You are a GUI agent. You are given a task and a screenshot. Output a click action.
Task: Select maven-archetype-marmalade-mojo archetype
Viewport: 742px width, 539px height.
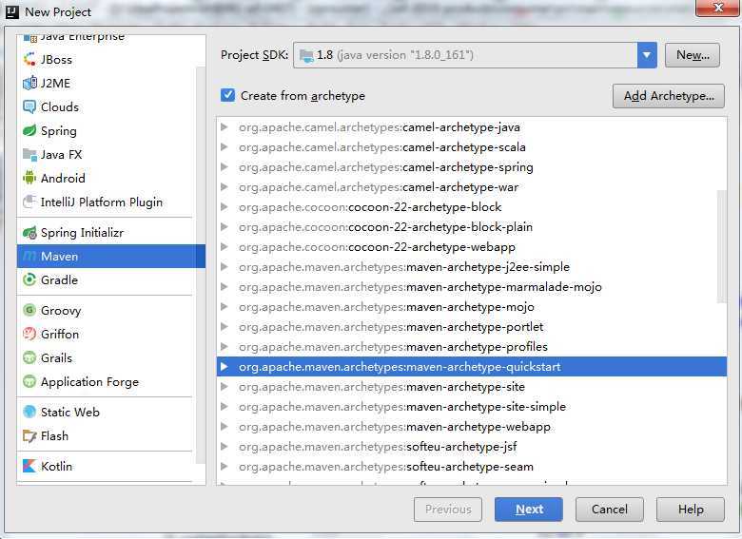tap(472, 287)
